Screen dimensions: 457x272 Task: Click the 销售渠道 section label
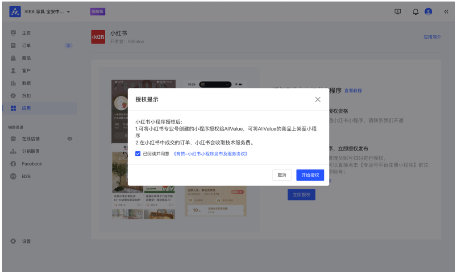point(16,127)
